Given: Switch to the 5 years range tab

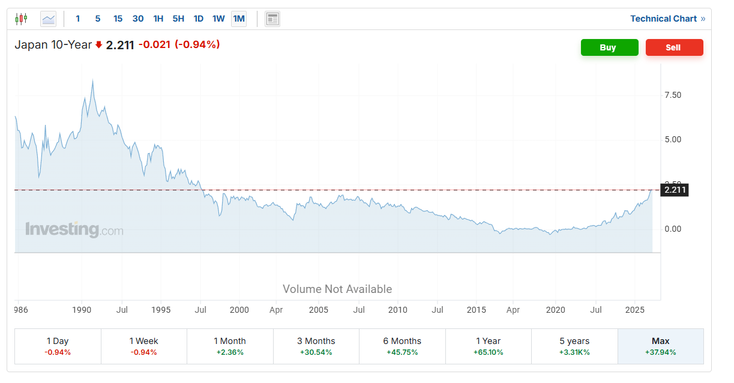Looking at the screenshot, I should click(574, 346).
